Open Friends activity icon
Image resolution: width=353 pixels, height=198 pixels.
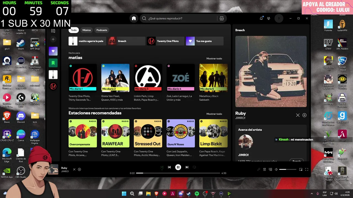(269, 18)
